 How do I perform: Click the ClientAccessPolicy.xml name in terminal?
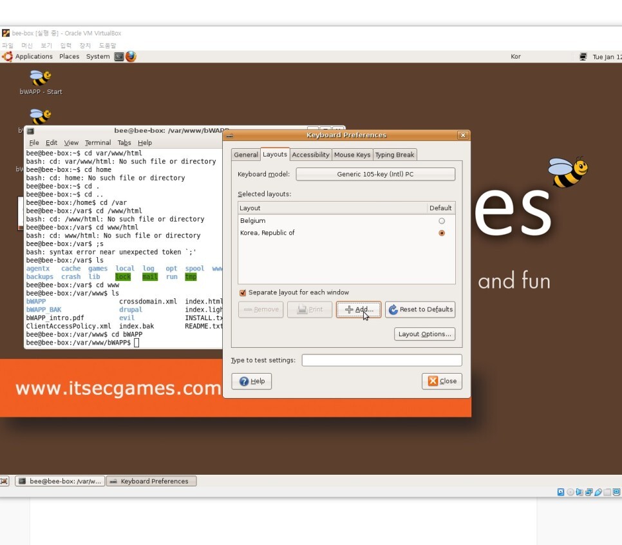pos(69,326)
